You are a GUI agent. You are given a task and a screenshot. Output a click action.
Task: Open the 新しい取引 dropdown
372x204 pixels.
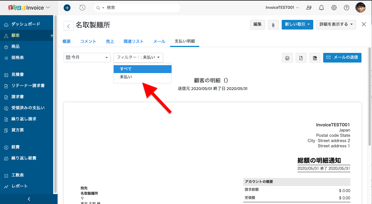click(297, 25)
